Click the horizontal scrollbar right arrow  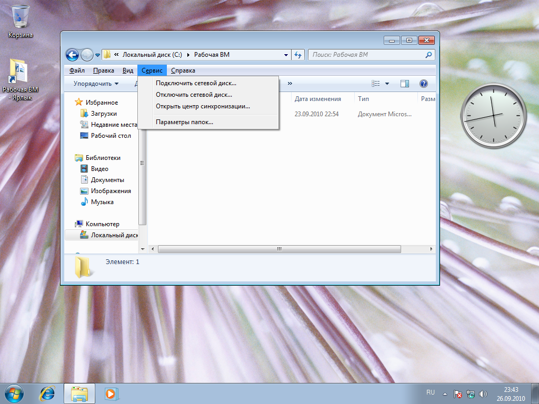431,249
